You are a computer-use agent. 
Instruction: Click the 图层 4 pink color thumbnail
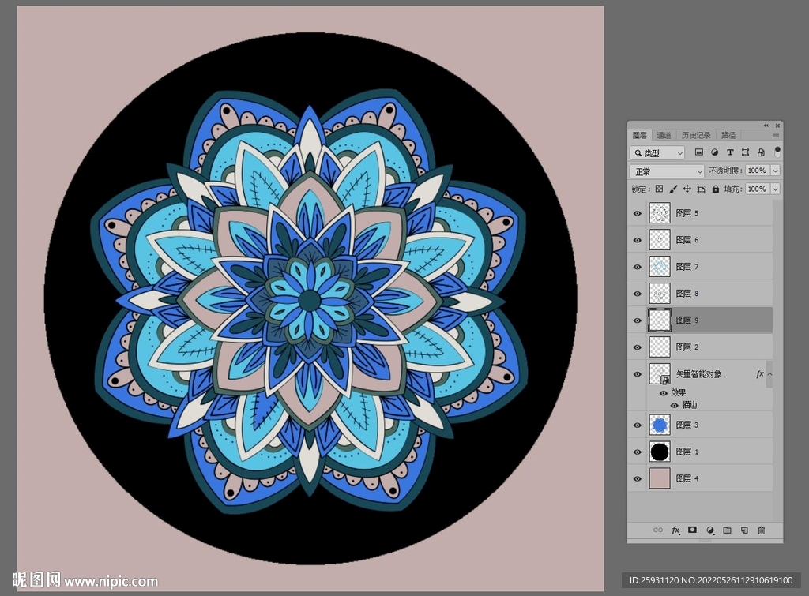click(x=659, y=478)
